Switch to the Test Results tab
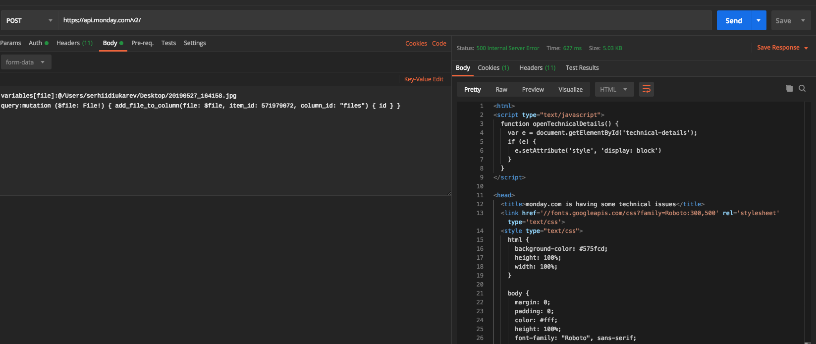The height and width of the screenshot is (344, 816). pos(582,68)
